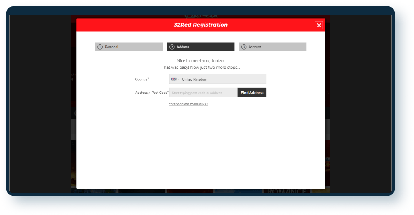Open the UK flag country dropdown

point(175,79)
